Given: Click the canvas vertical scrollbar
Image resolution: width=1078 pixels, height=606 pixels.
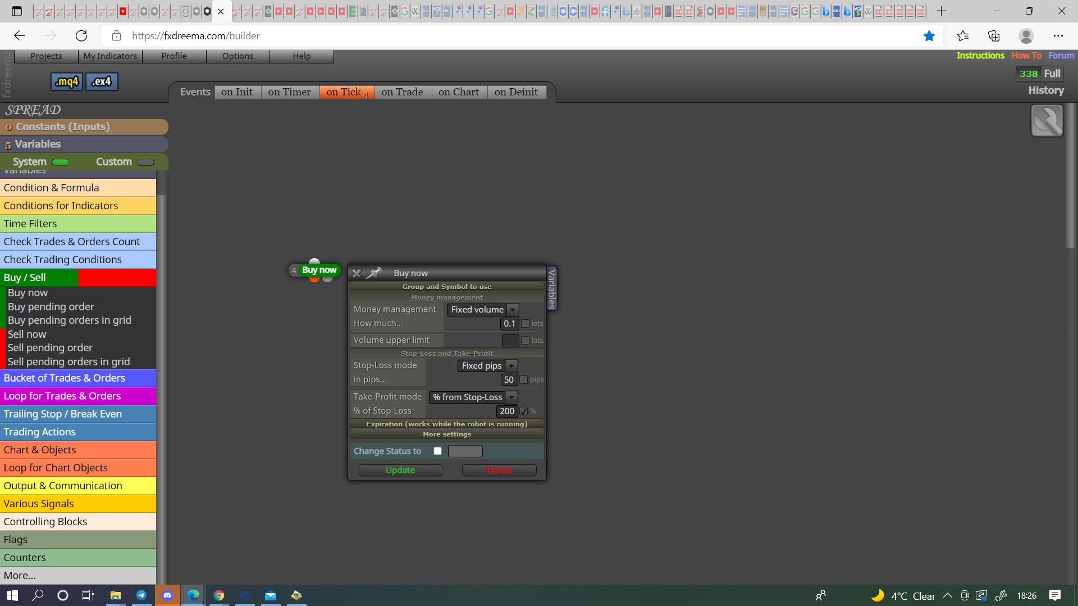Looking at the screenshot, I should point(1070,175).
